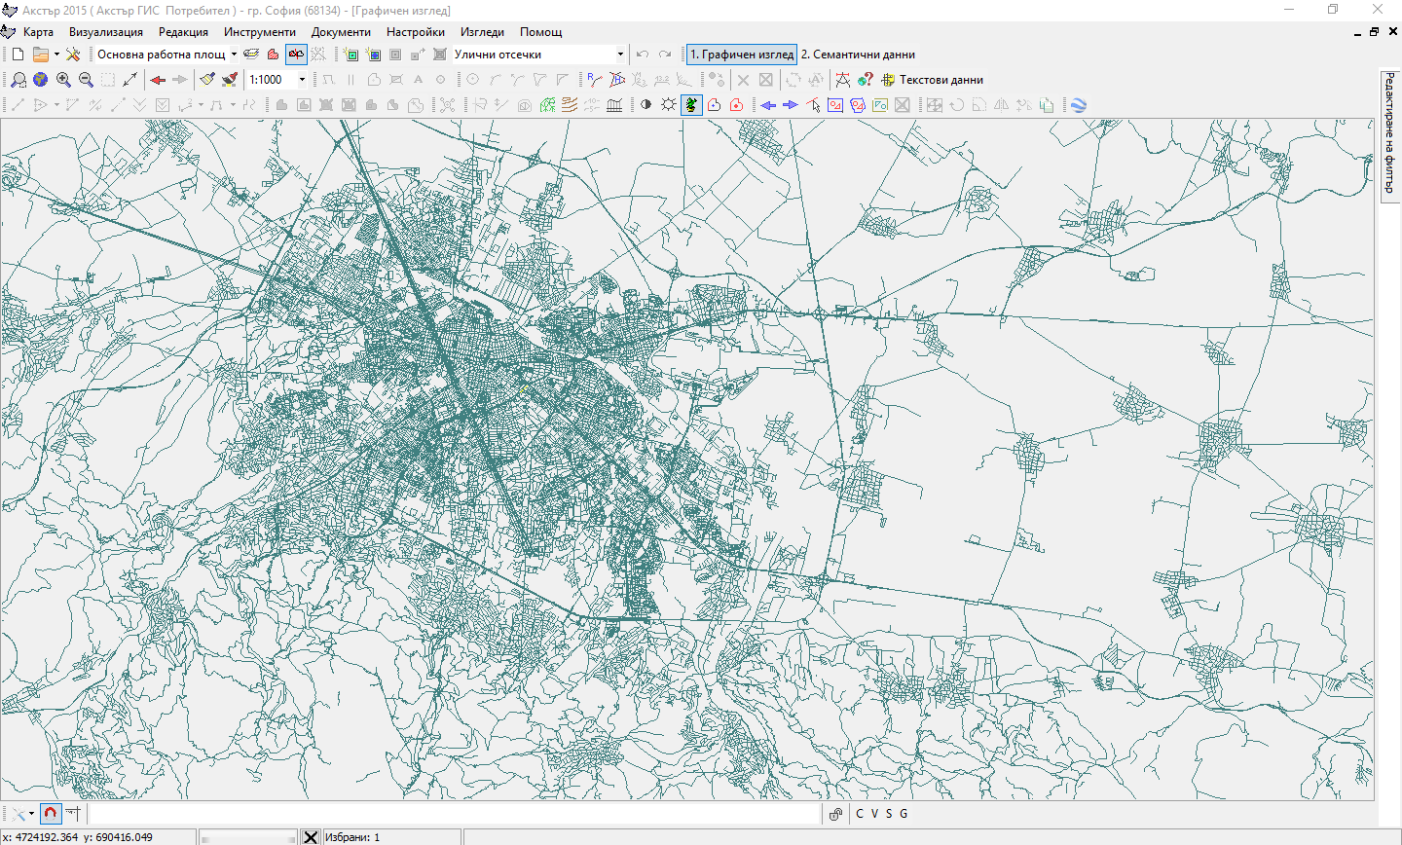Image resolution: width=1402 pixels, height=845 pixels.
Task: Switch to 2. Семантични данни tab
Action: click(x=858, y=55)
